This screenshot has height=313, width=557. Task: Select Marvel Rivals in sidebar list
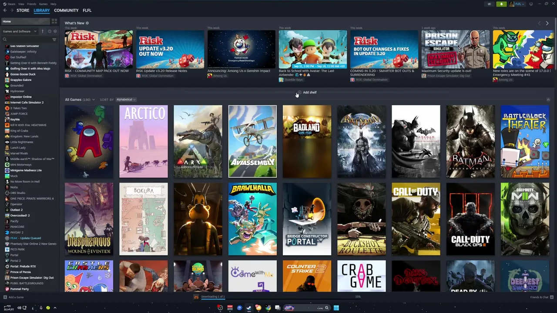[19, 153]
